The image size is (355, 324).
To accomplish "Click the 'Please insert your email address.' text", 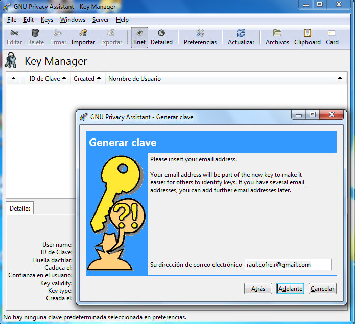I will (x=194, y=159).
